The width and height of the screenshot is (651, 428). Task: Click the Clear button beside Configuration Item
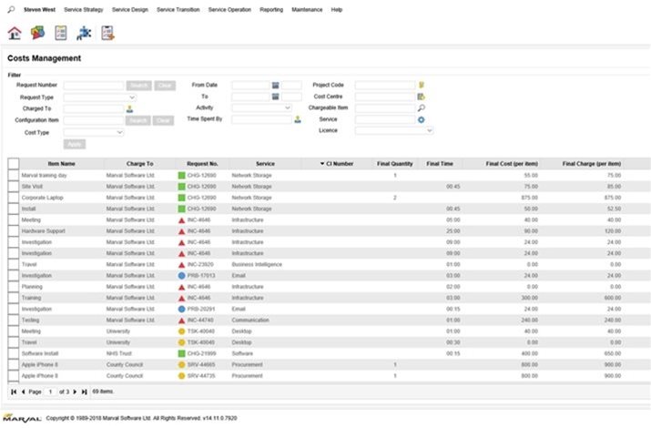(163, 120)
